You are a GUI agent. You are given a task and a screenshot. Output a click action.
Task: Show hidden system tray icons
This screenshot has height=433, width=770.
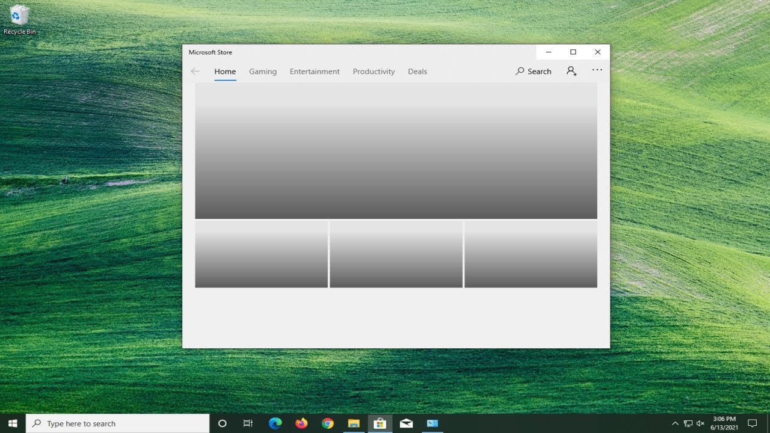[675, 423]
